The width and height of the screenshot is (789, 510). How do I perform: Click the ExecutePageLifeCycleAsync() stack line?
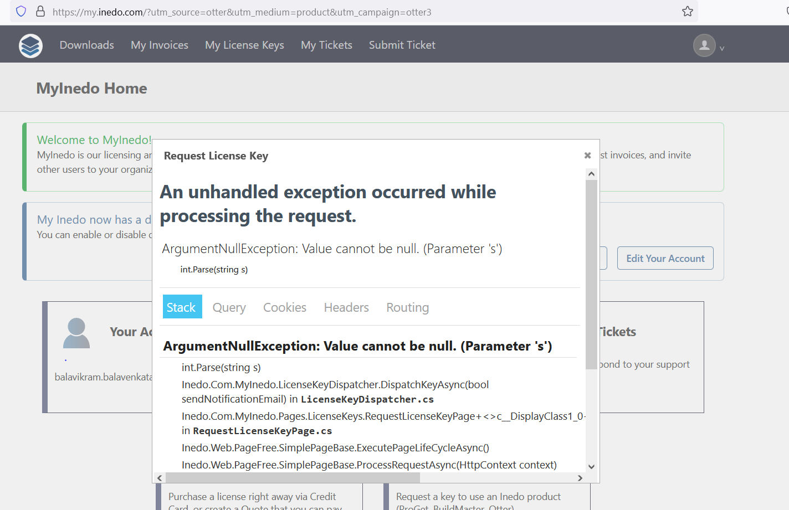[335, 448]
